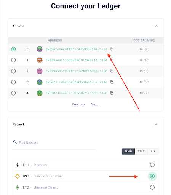This screenshot has height=195, width=171.
Task: Click the avatar icon for address 1
Action: coord(40,60)
